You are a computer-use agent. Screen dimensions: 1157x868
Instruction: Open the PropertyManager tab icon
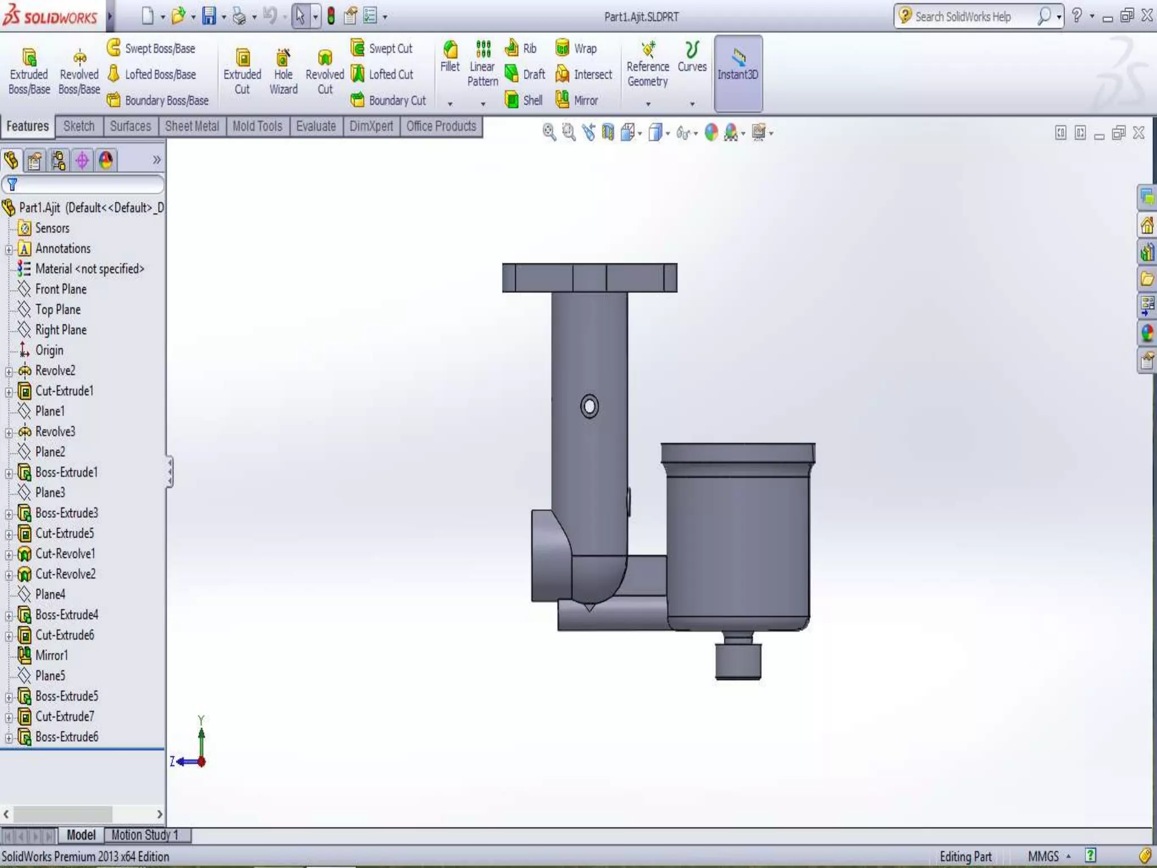pos(34,160)
